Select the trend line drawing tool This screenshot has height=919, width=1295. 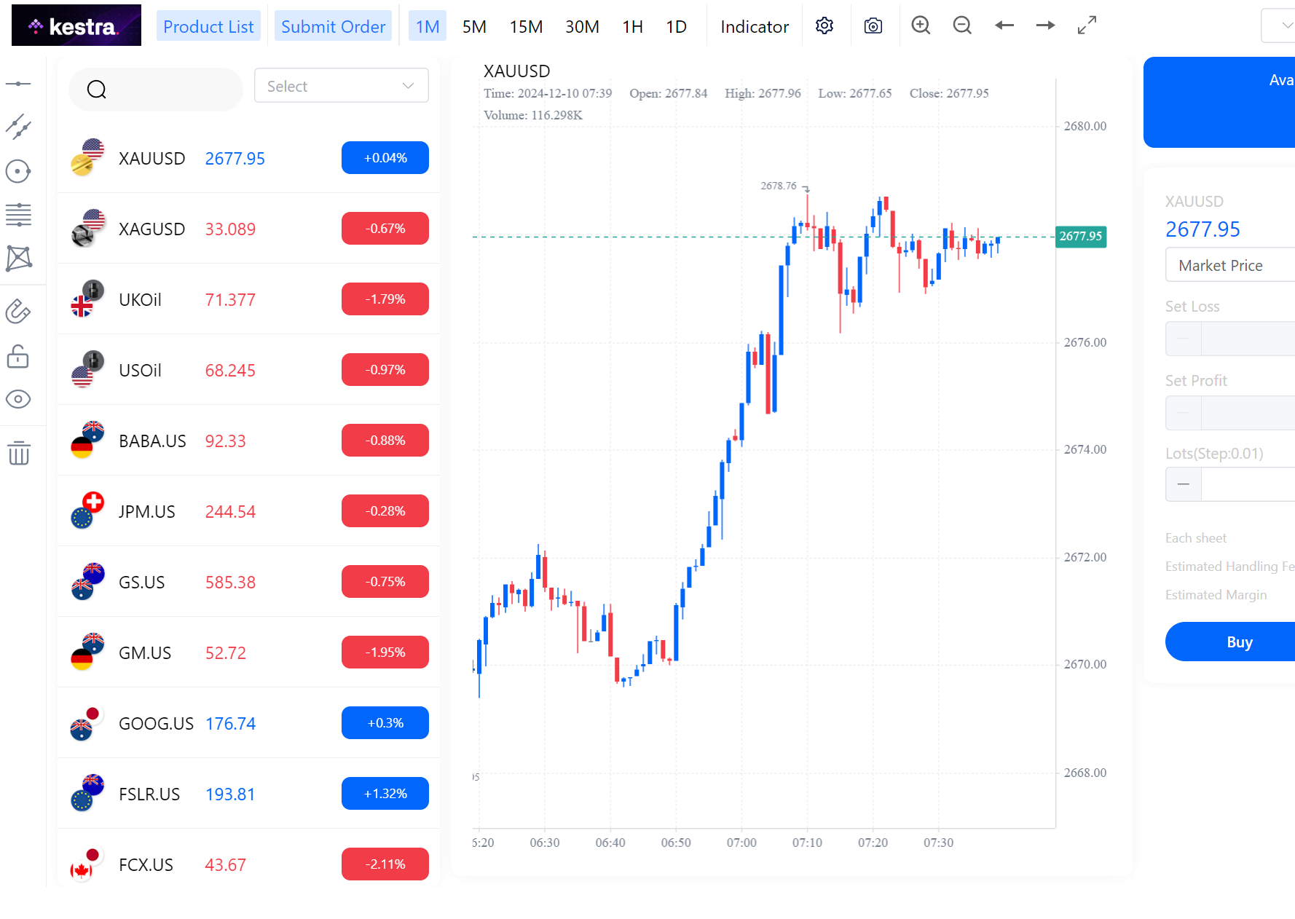pyautogui.click(x=18, y=127)
